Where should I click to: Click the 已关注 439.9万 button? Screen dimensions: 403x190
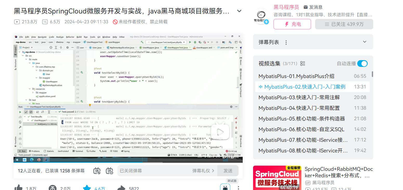344,24
